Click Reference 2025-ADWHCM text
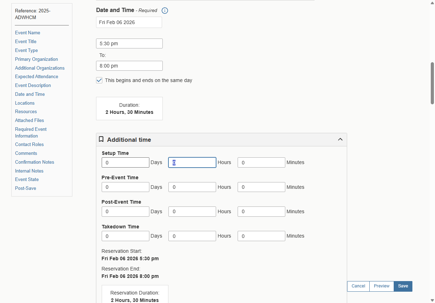Viewport: 435px width, 303px height. [x=32, y=14]
